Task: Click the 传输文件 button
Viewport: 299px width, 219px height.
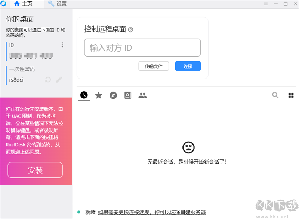Action: coord(154,66)
